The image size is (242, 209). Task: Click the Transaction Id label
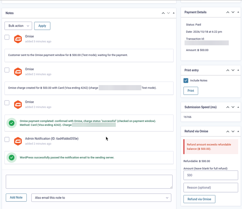pyautogui.click(x=195, y=39)
